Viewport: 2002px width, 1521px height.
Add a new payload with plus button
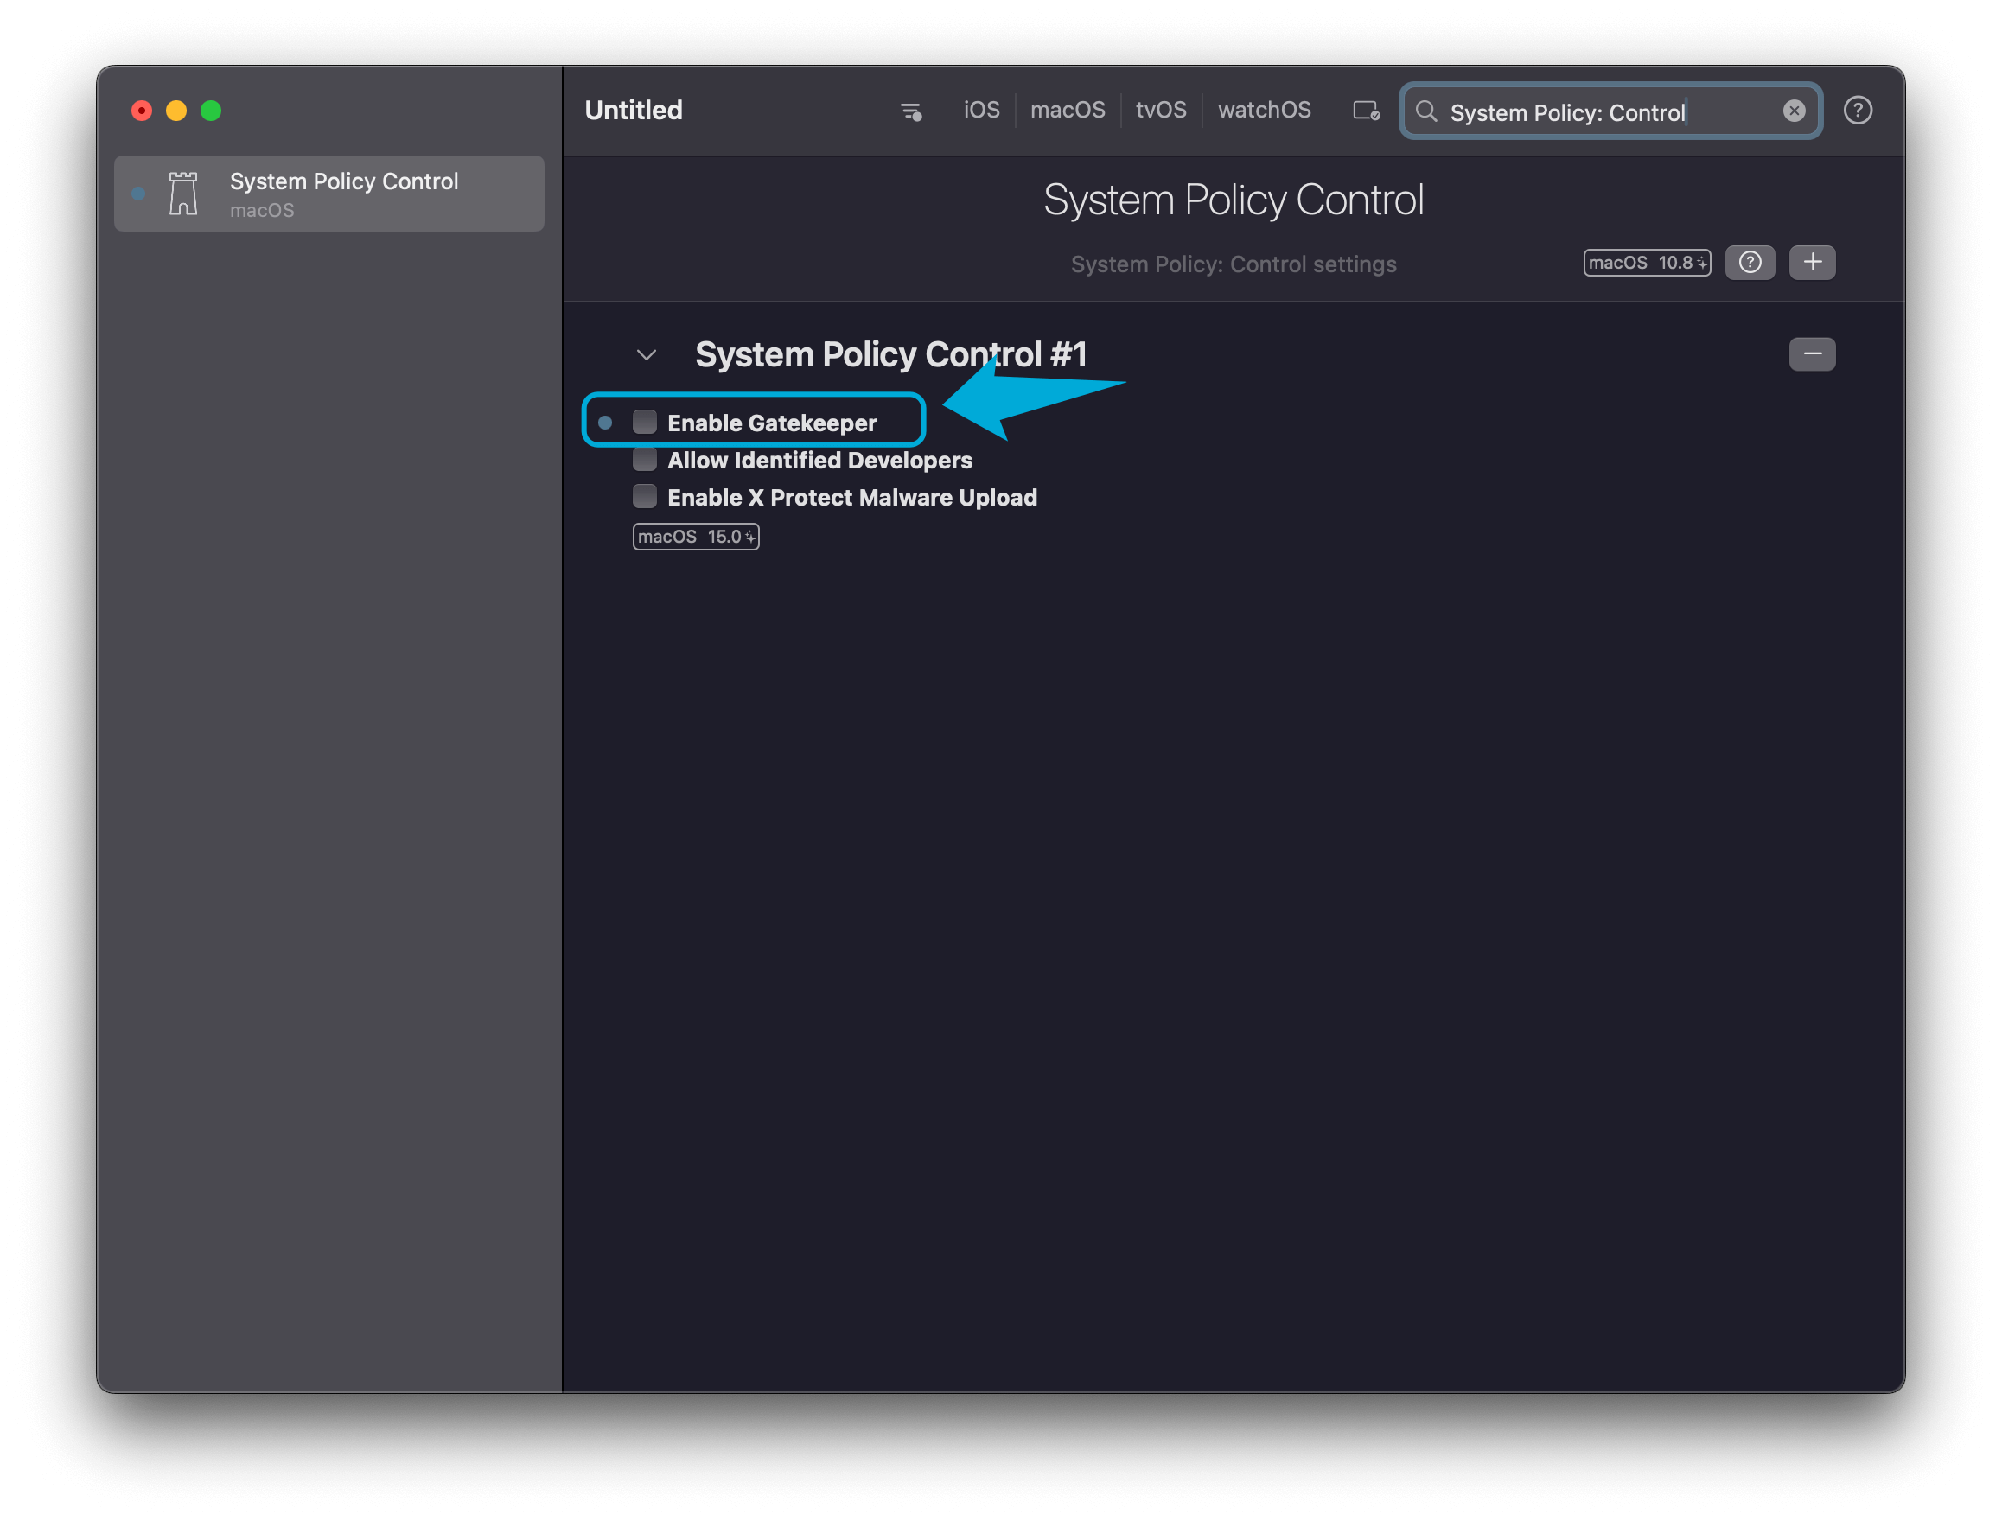(x=1812, y=263)
